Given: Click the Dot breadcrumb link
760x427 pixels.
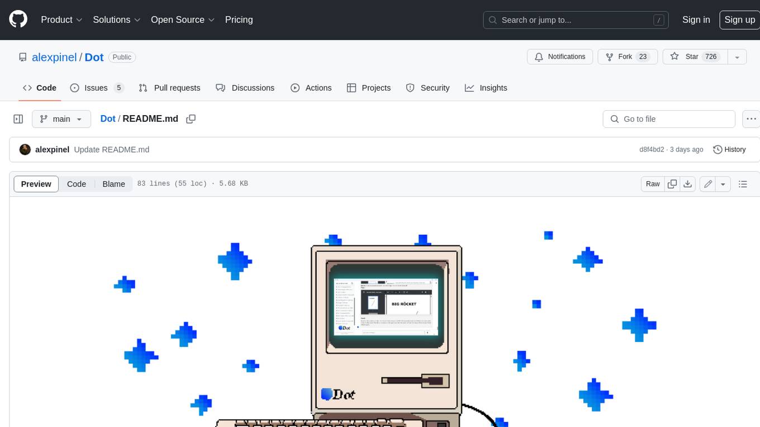Looking at the screenshot, I should pyautogui.click(x=108, y=118).
